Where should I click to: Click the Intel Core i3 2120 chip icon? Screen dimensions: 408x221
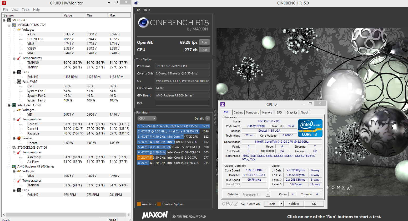click(x=14, y=105)
